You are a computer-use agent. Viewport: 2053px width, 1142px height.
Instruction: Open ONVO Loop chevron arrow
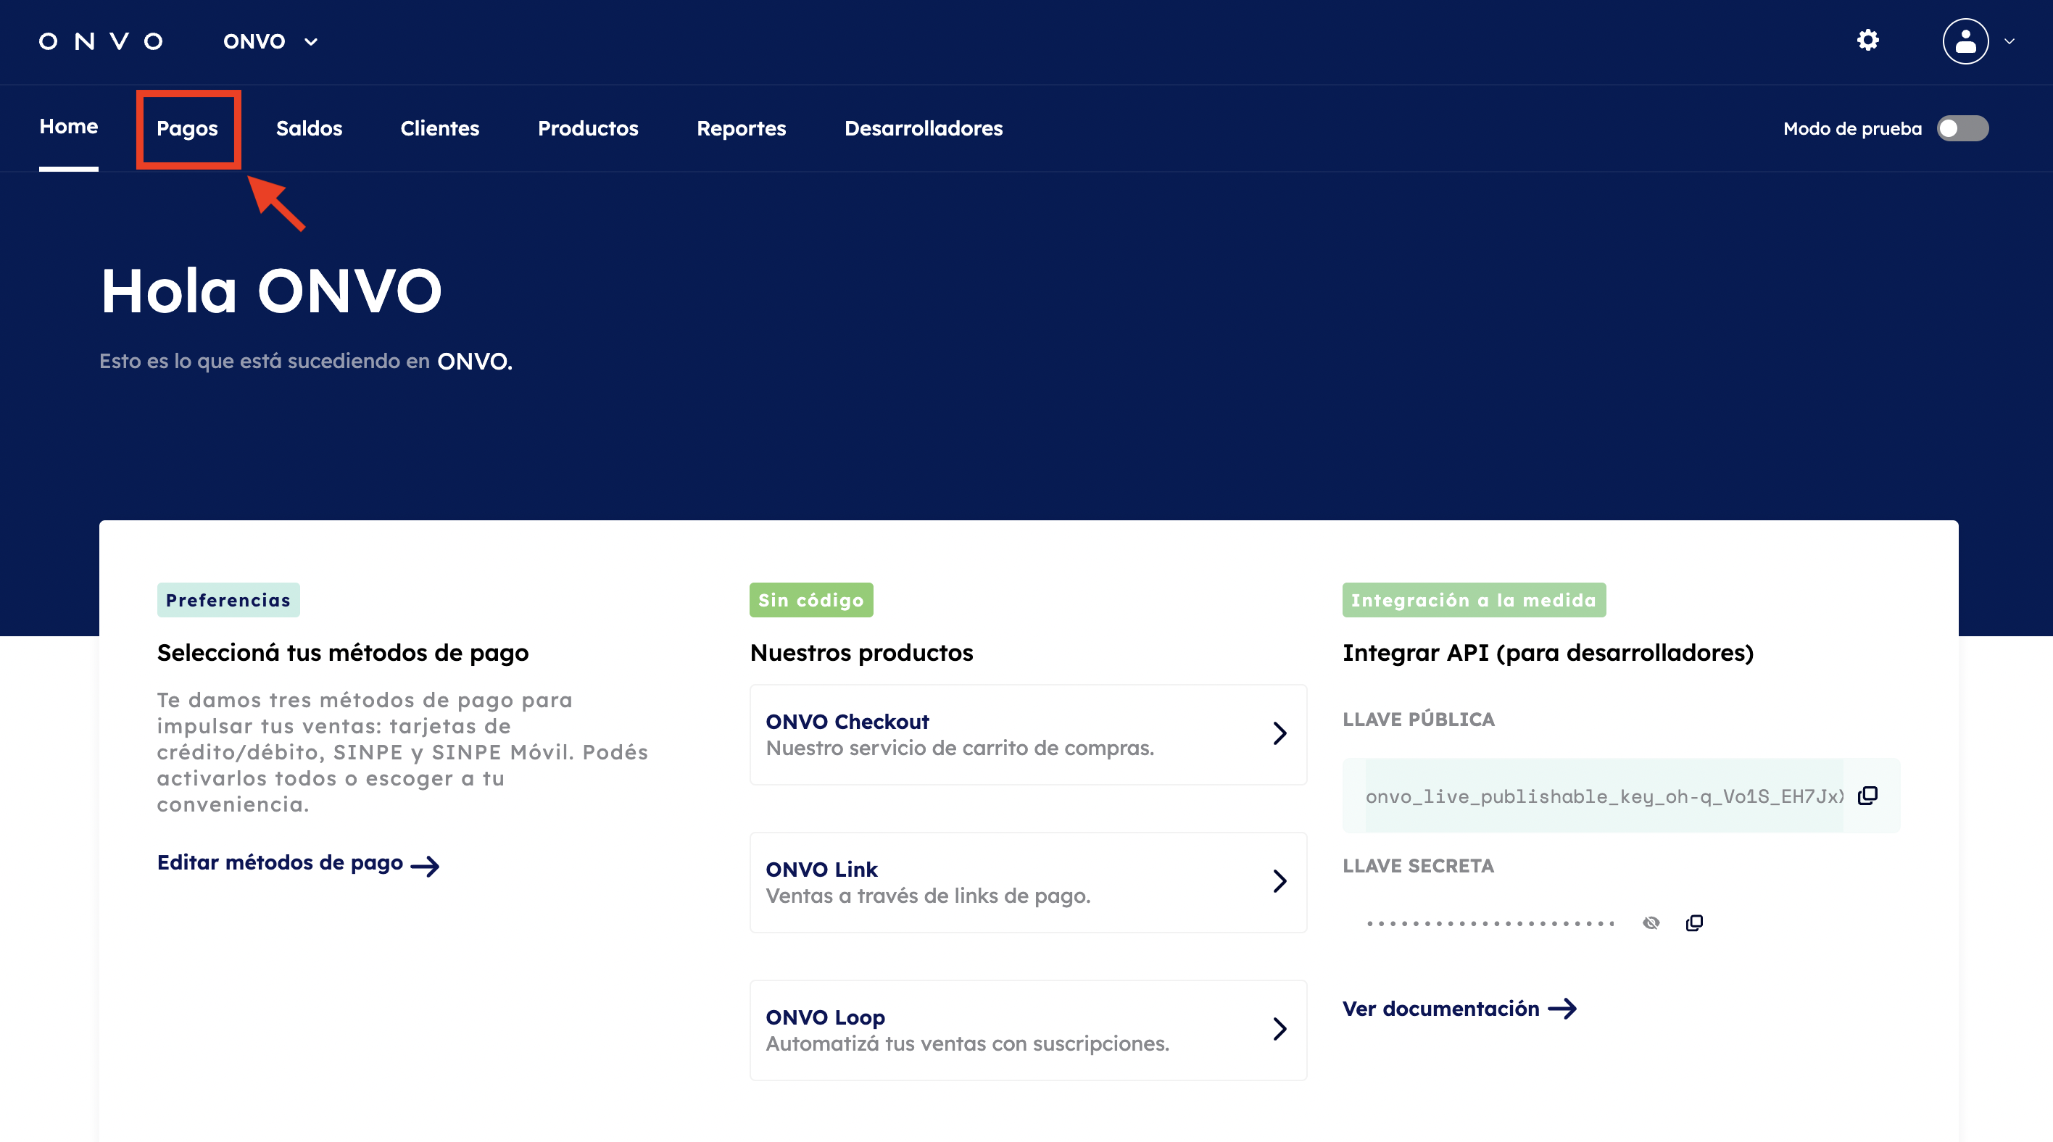click(x=1280, y=1029)
